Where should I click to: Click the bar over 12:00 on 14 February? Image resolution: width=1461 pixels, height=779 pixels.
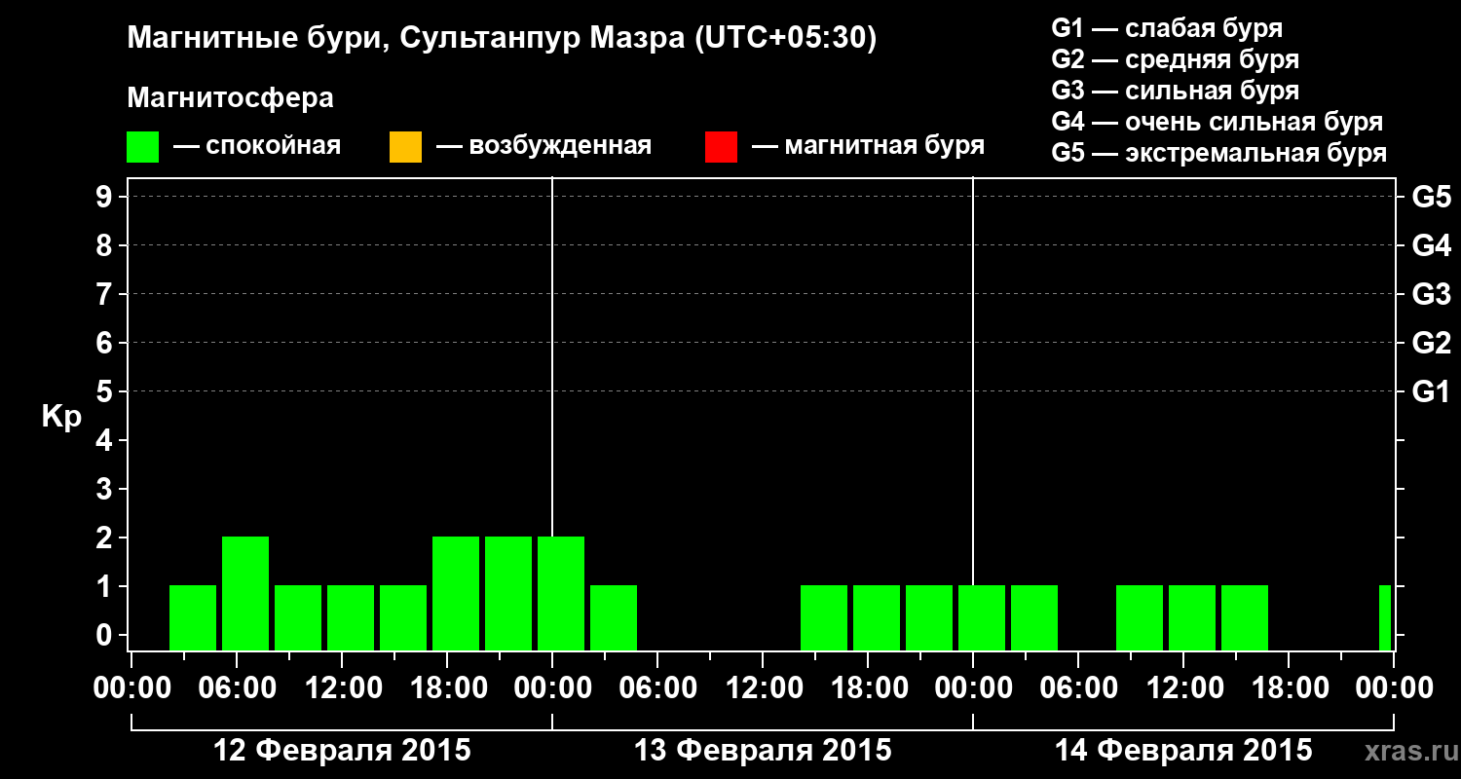tap(1192, 617)
